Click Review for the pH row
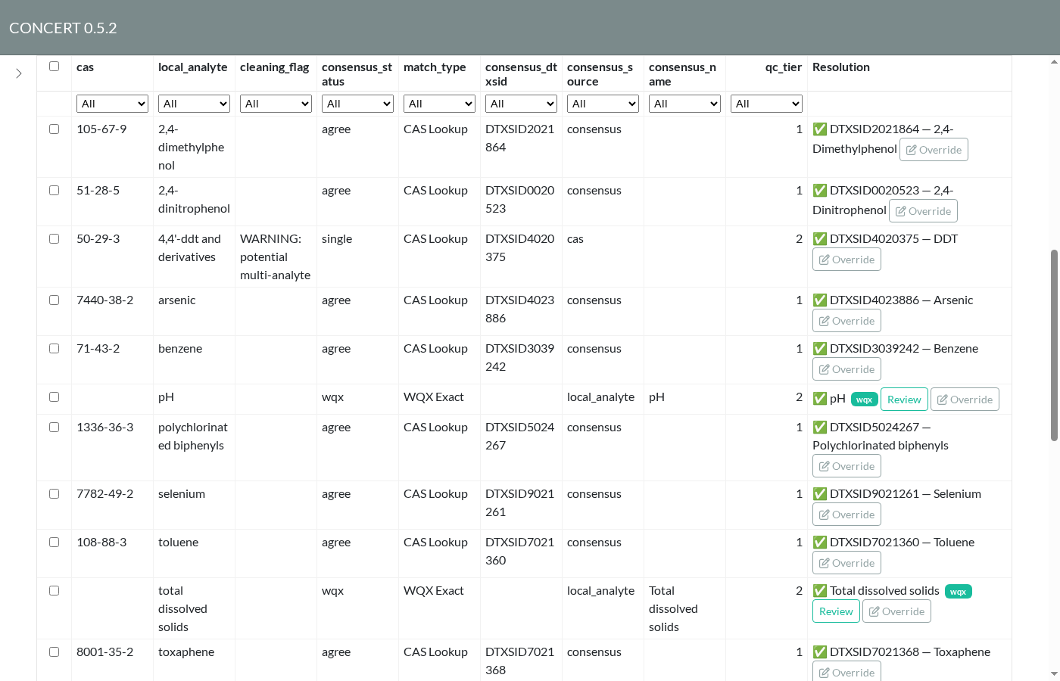This screenshot has width=1060, height=681. (x=904, y=400)
